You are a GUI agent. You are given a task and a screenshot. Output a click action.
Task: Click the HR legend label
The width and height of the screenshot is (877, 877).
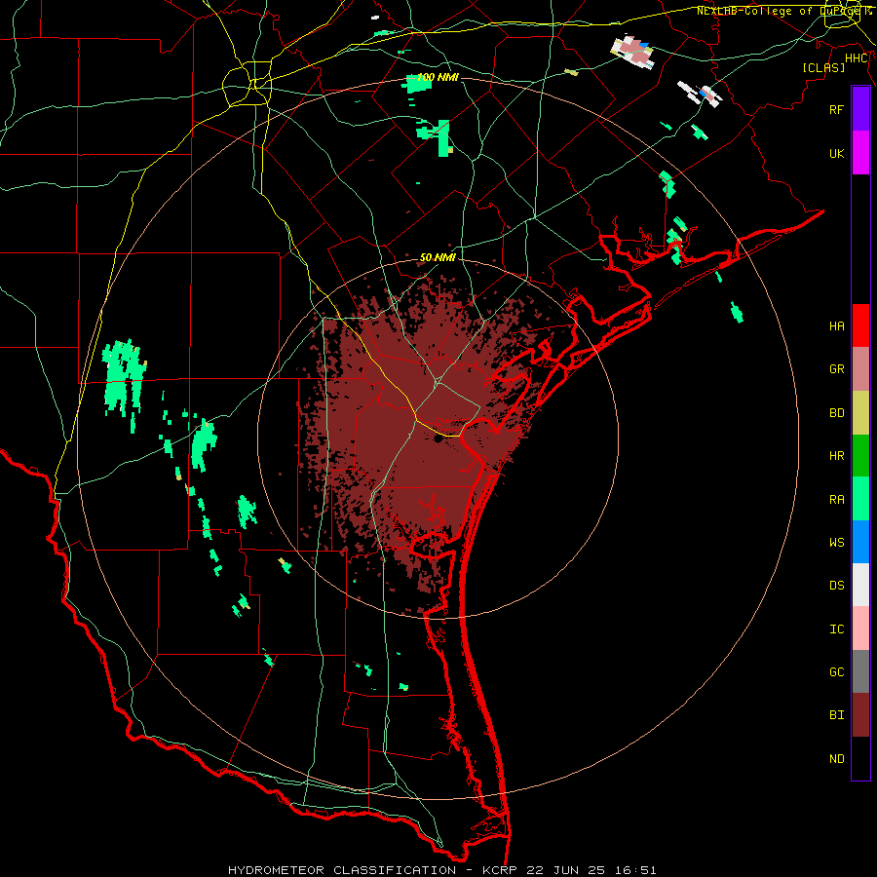click(x=836, y=456)
